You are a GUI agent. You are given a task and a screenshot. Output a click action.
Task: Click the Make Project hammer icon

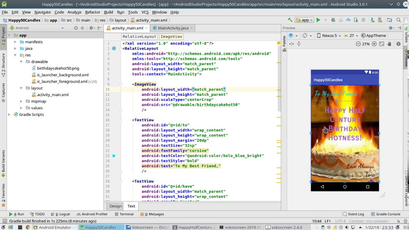pos(290,20)
